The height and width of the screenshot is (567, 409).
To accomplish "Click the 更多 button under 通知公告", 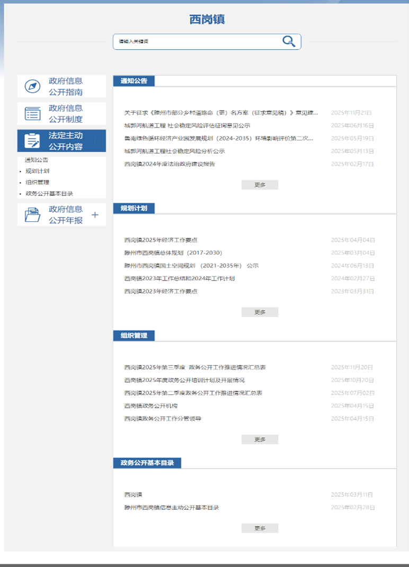I will 260,185.
